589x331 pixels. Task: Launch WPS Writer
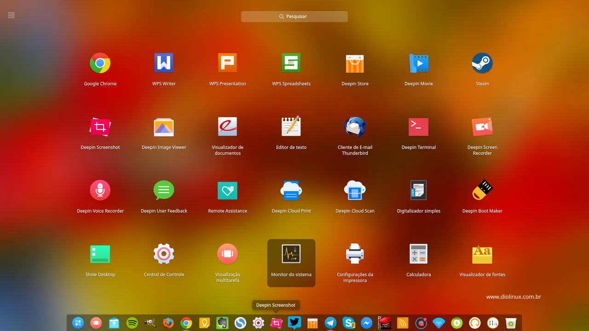point(164,63)
